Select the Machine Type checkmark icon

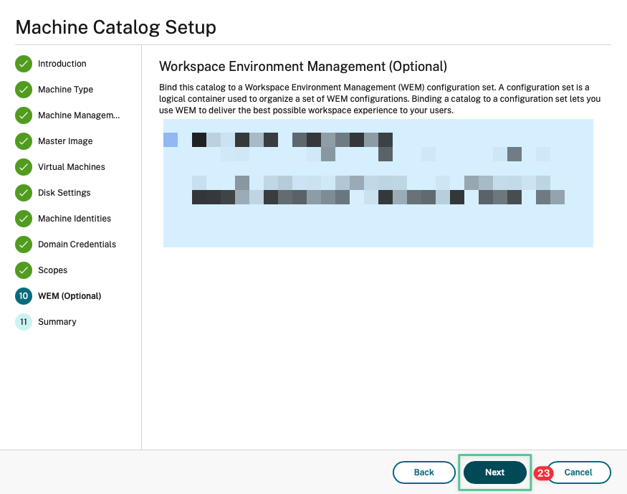24,90
